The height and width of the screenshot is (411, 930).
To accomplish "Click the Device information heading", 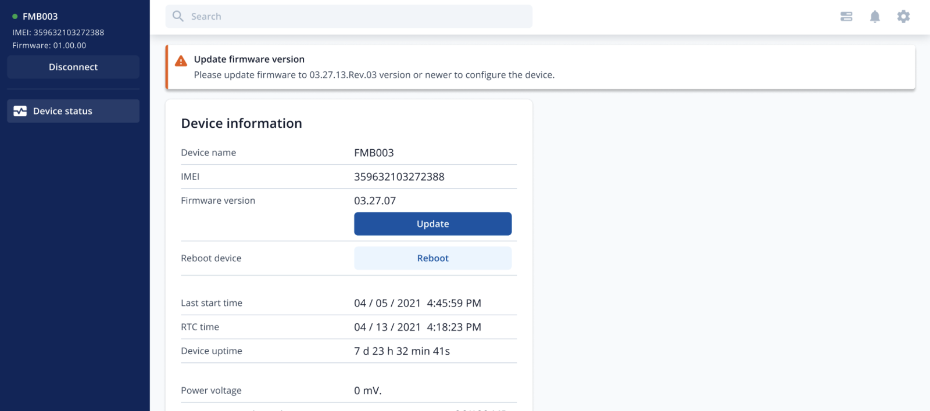I will click(x=241, y=123).
